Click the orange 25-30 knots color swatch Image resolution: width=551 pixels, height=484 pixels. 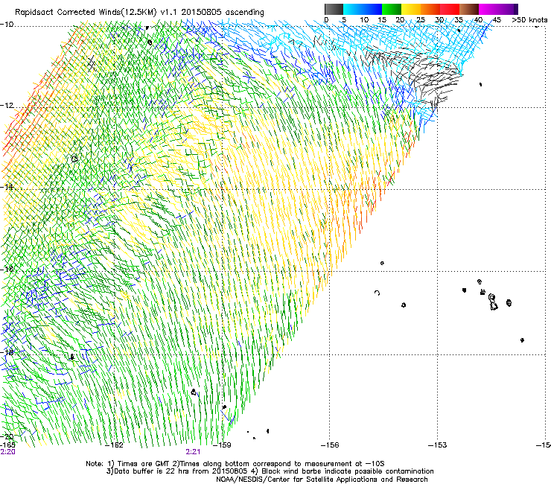(x=430, y=9)
